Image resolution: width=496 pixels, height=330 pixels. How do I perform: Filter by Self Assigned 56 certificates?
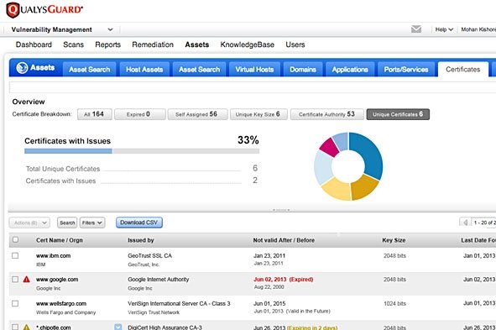click(197, 114)
